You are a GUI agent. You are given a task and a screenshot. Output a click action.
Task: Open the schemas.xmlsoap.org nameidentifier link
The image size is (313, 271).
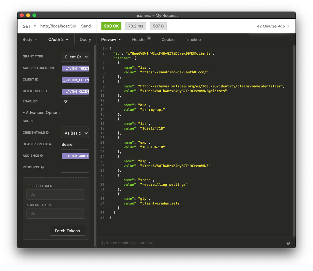pos(211,86)
